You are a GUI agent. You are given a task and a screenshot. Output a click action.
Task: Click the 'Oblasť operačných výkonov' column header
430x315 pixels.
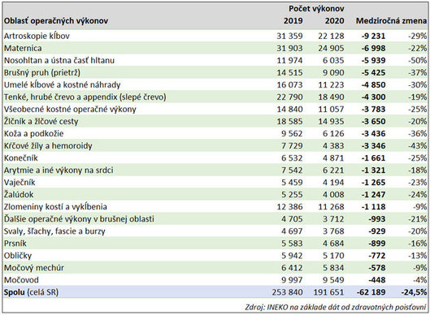point(56,21)
